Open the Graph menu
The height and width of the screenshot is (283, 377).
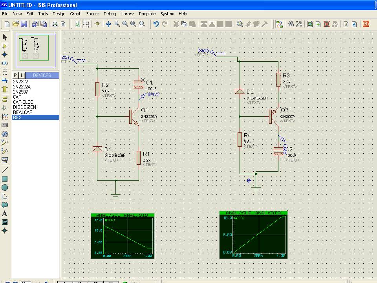[75, 14]
